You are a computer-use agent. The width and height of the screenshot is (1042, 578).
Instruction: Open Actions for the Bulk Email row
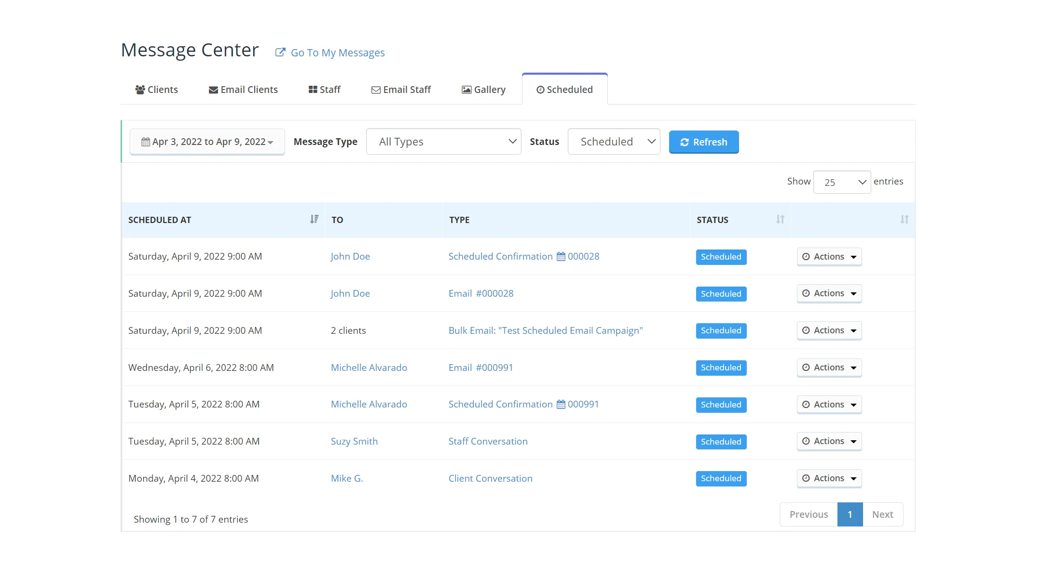(x=829, y=330)
